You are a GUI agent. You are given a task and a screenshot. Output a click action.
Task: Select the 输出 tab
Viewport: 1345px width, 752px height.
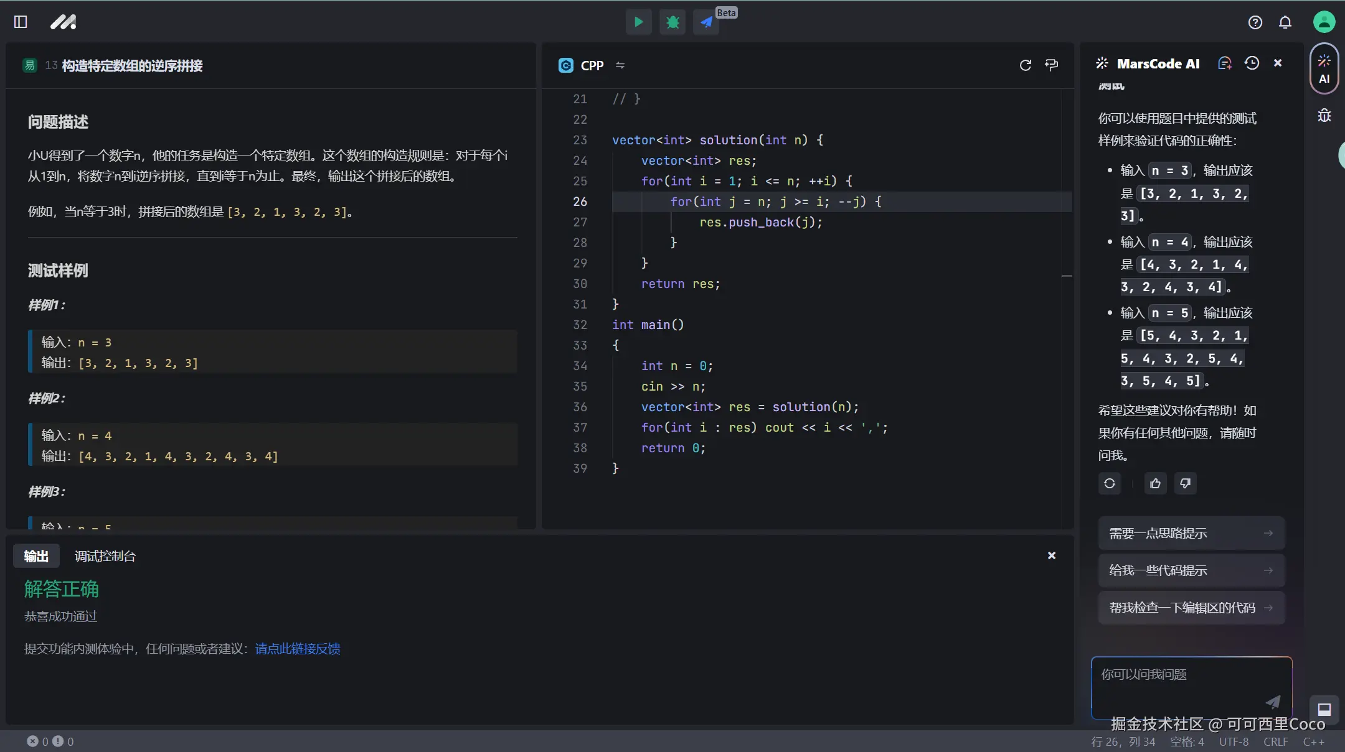click(x=36, y=556)
